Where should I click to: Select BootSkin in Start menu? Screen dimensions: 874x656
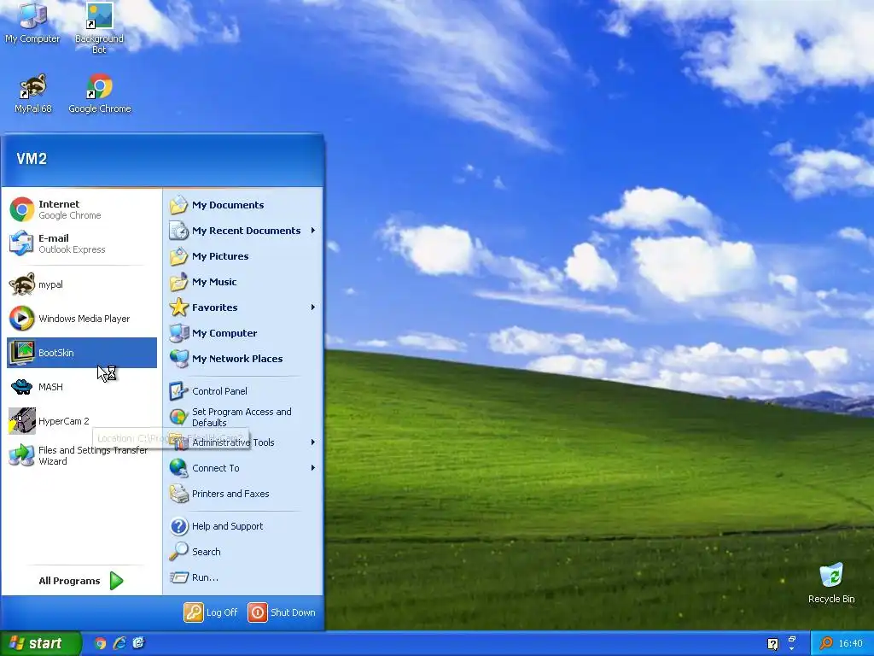click(82, 353)
